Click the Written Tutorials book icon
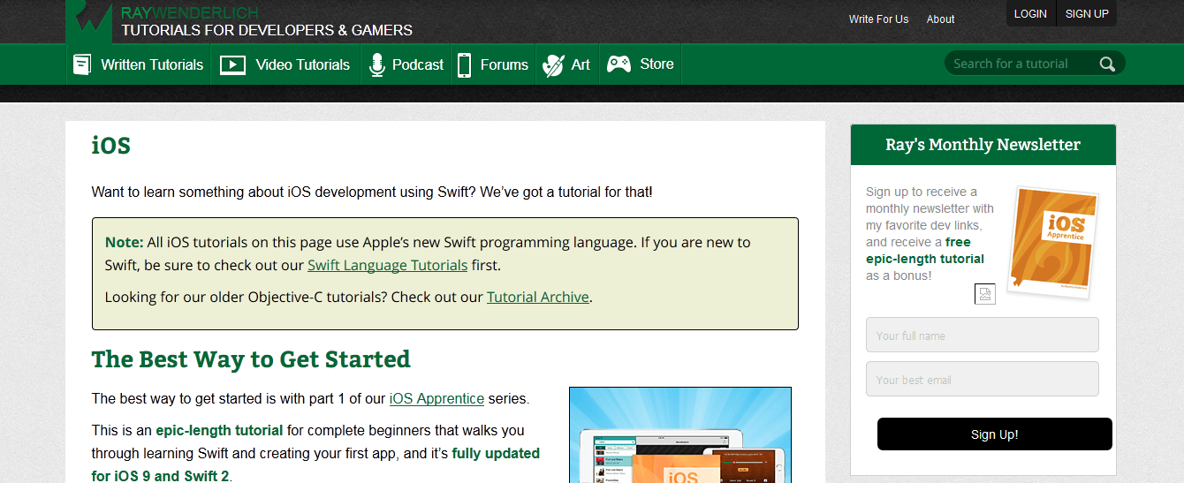 point(82,64)
